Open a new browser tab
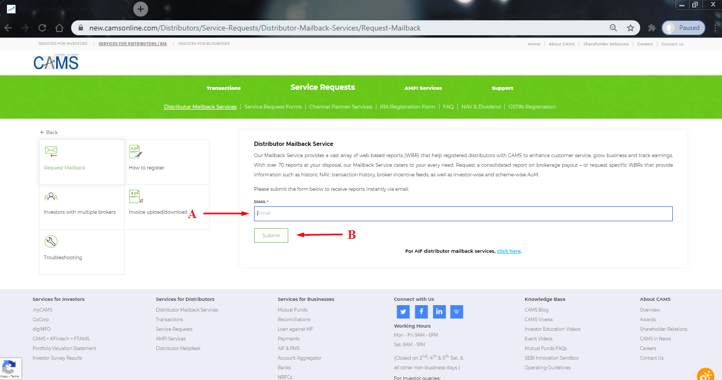This screenshot has width=722, height=380. pyautogui.click(x=140, y=9)
